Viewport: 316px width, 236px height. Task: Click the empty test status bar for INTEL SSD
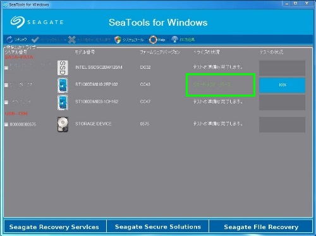coord(282,68)
